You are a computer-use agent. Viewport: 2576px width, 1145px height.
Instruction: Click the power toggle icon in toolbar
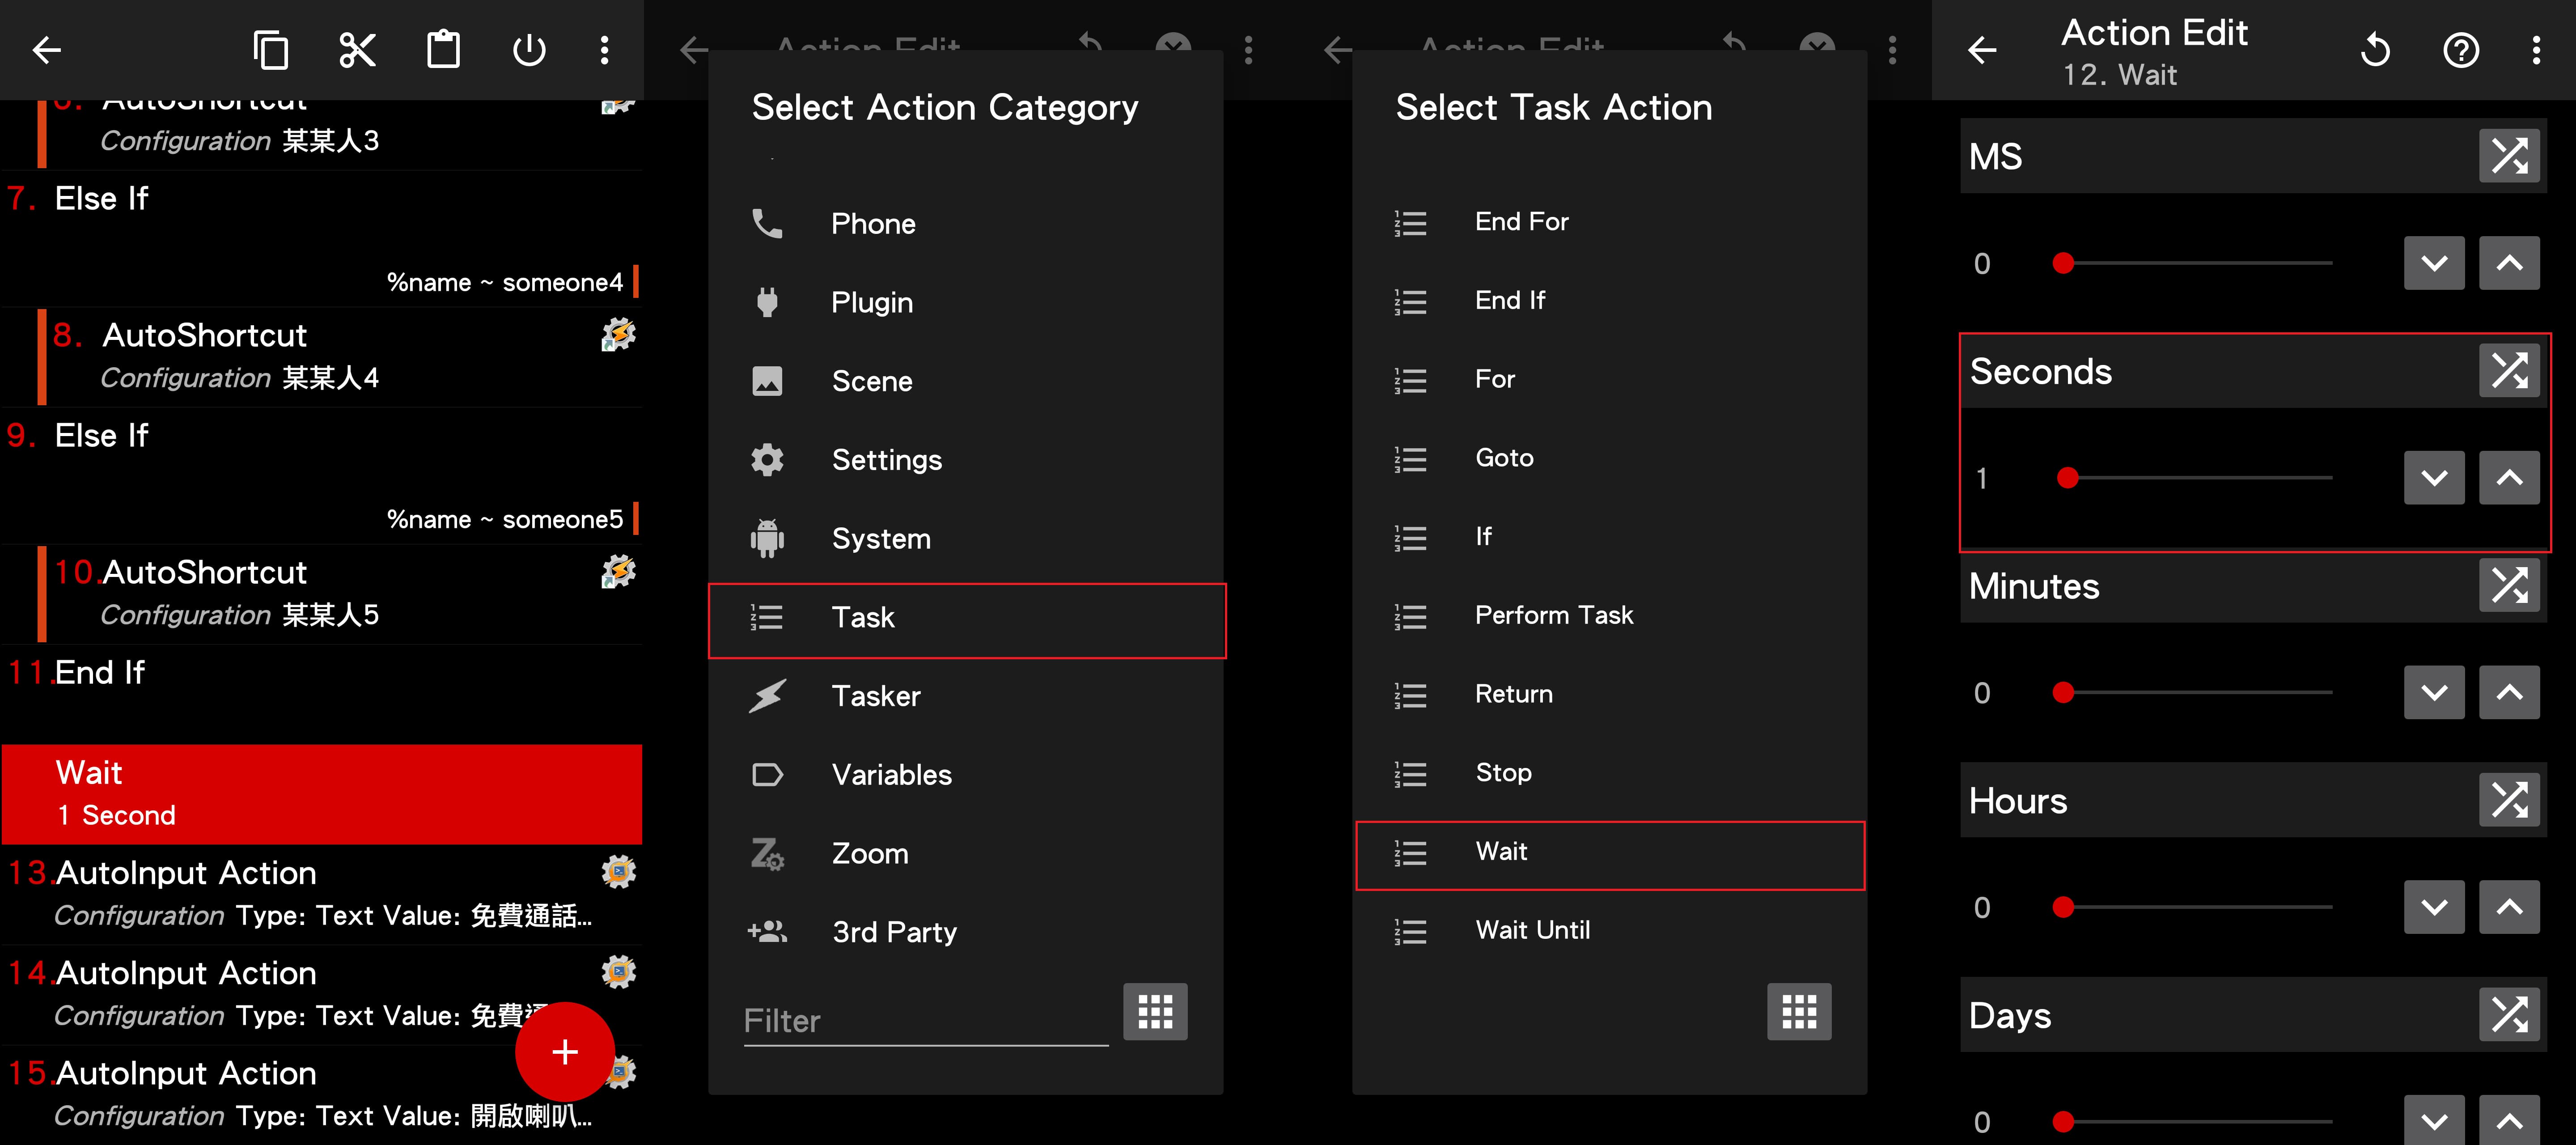tap(529, 50)
